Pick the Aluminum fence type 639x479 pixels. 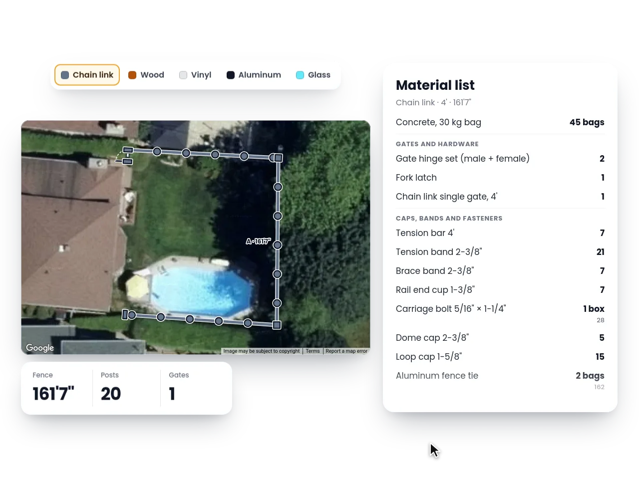click(254, 75)
